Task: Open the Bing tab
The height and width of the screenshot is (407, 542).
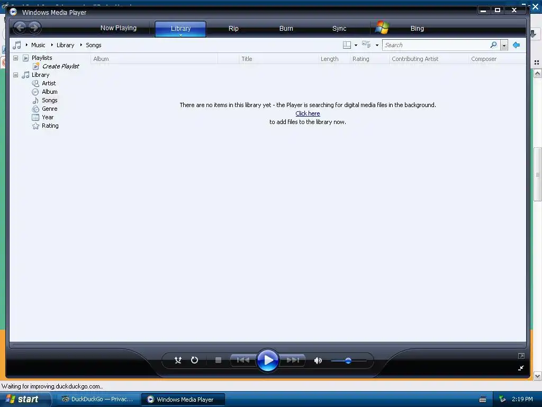Action: 417,29
